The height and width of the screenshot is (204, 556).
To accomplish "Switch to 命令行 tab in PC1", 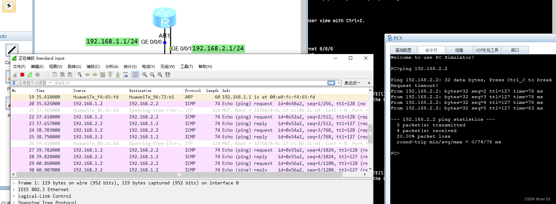I will pyautogui.click(x=431, y=50).
